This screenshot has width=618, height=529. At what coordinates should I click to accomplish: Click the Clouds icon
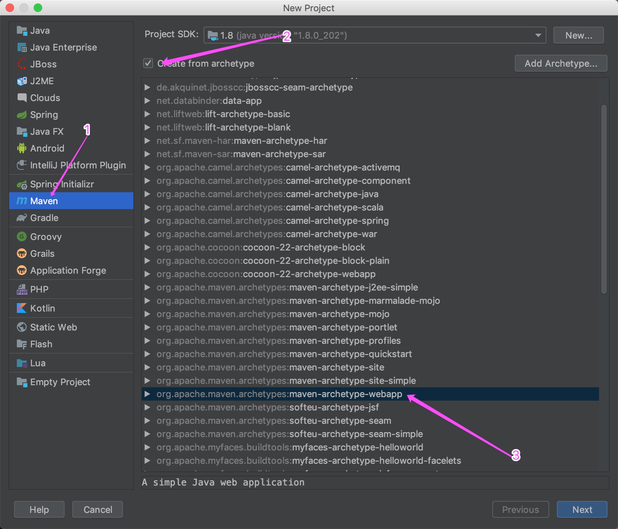[22, 98]
